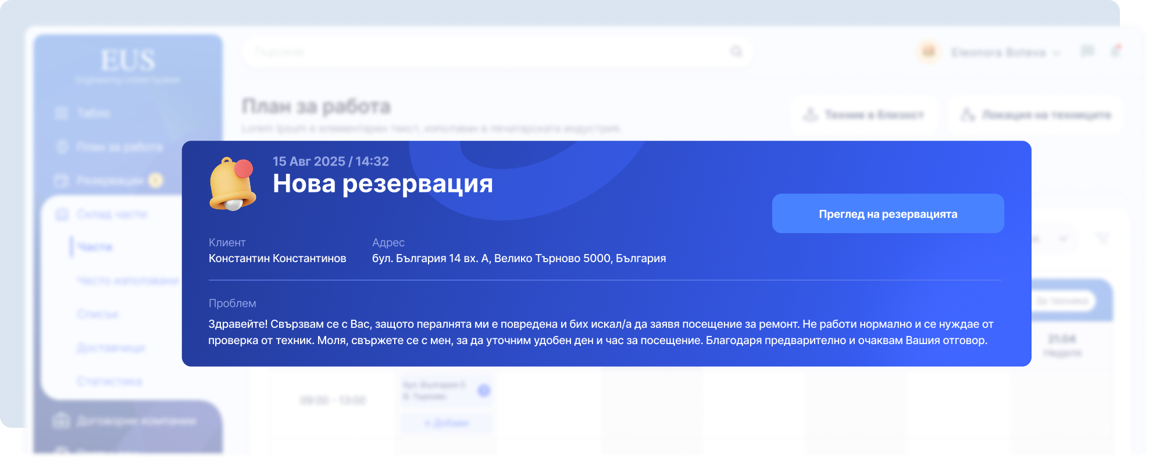
Task: Open 'Договорни компании' sidebar item
Action: pyautogui.click(x=125, y=420)
